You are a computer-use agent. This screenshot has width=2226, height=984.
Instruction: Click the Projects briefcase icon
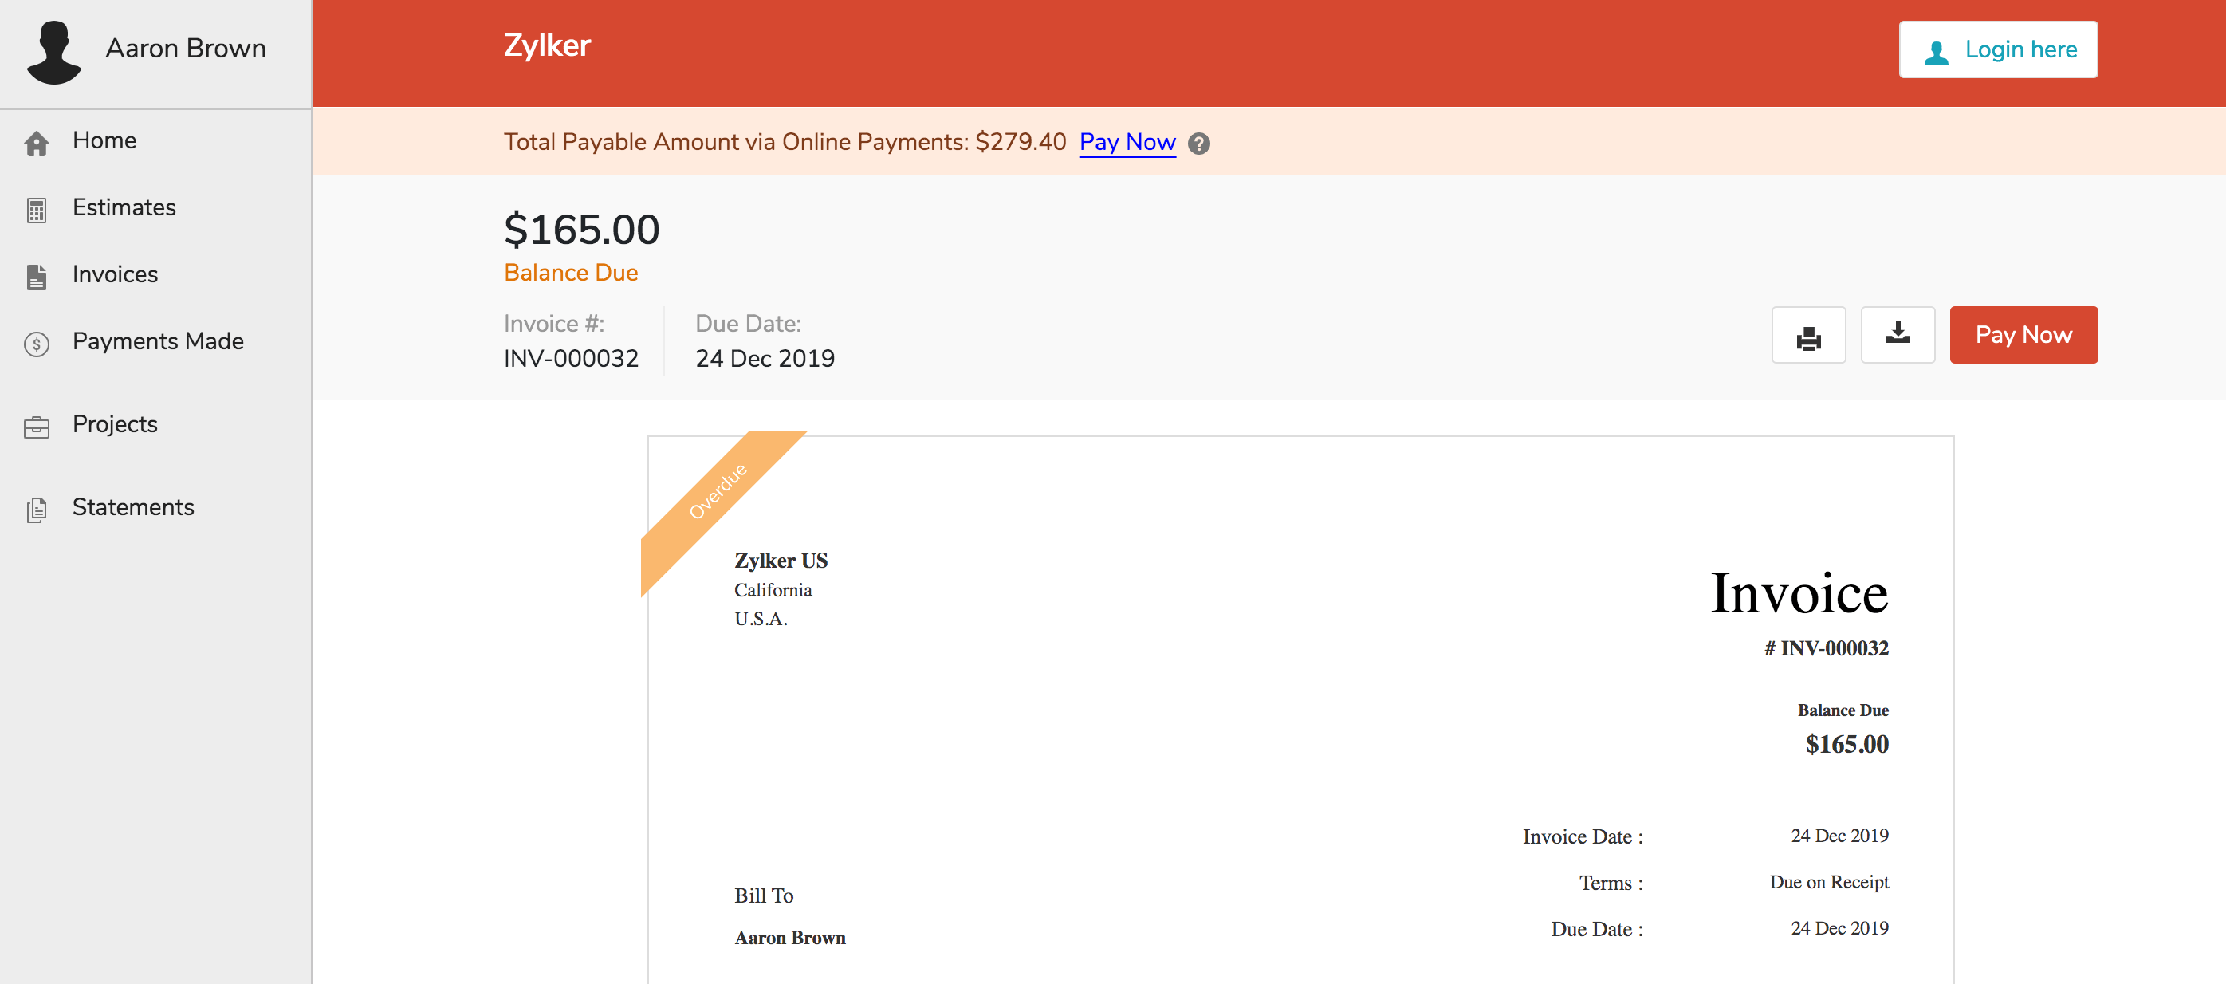tap(37, 427)
